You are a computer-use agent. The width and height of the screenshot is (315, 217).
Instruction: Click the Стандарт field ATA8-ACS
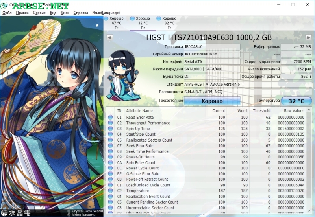pos(248,84)
